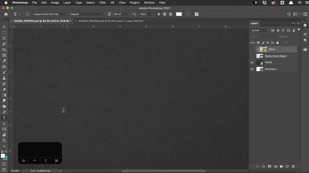The width and height of the screenshot is (309, 173).
Task: Select the Eraser tool
Action: pos(4,89)
